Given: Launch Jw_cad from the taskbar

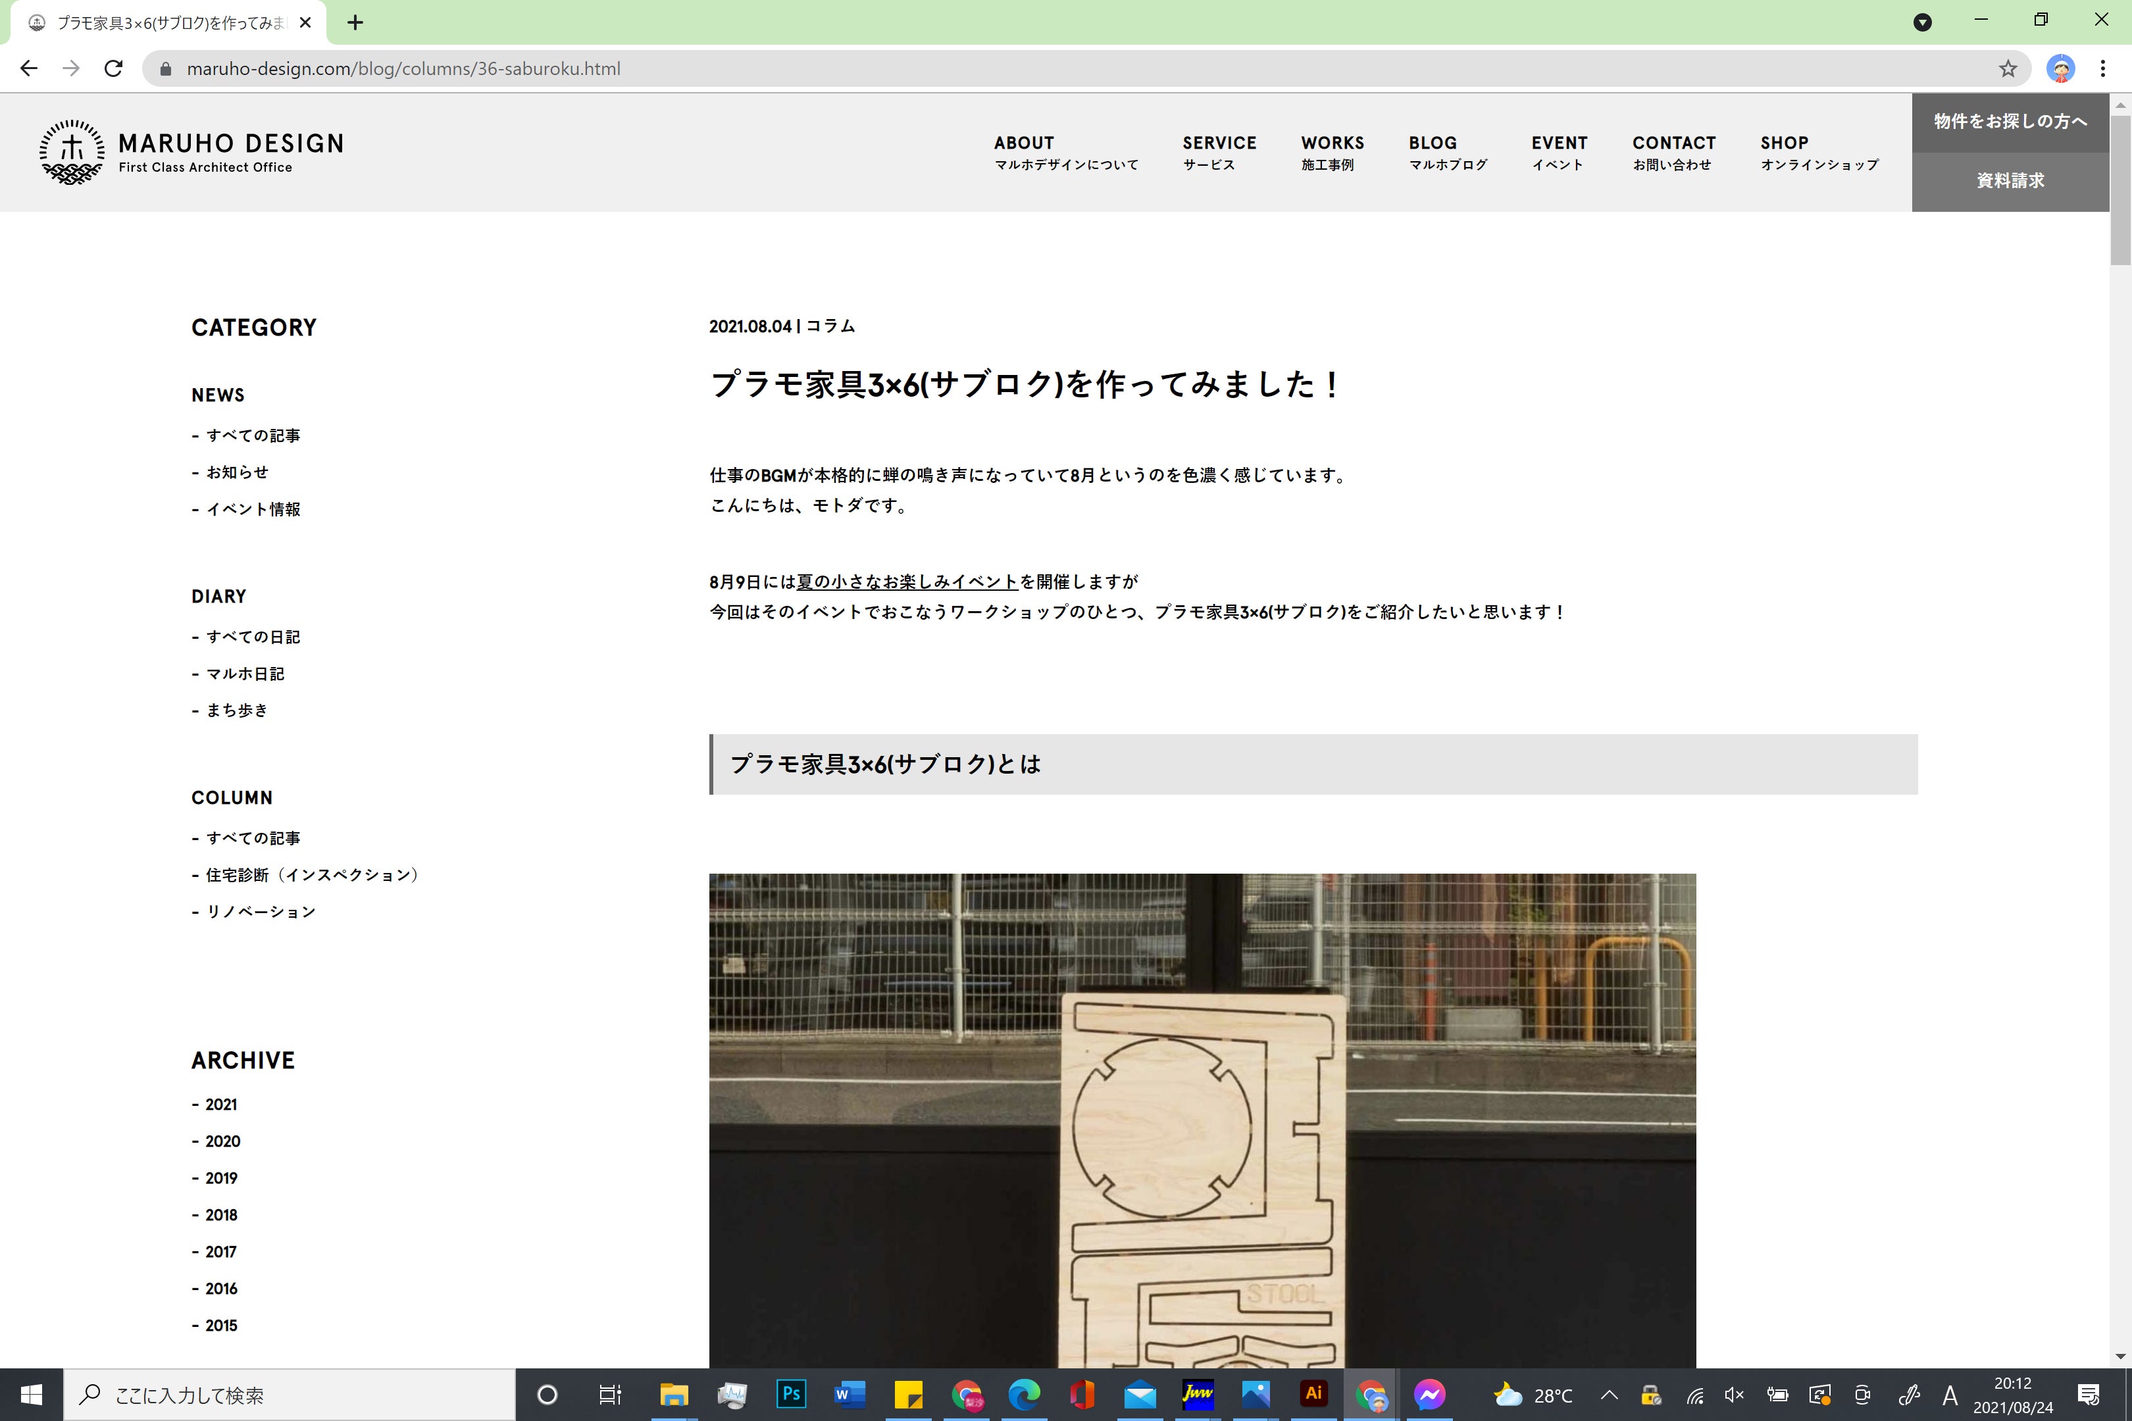Looking at the screenshot, I should pos(1198,1394).
